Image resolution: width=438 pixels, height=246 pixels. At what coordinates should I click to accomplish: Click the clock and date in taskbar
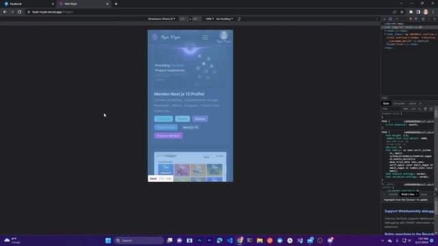423,241
